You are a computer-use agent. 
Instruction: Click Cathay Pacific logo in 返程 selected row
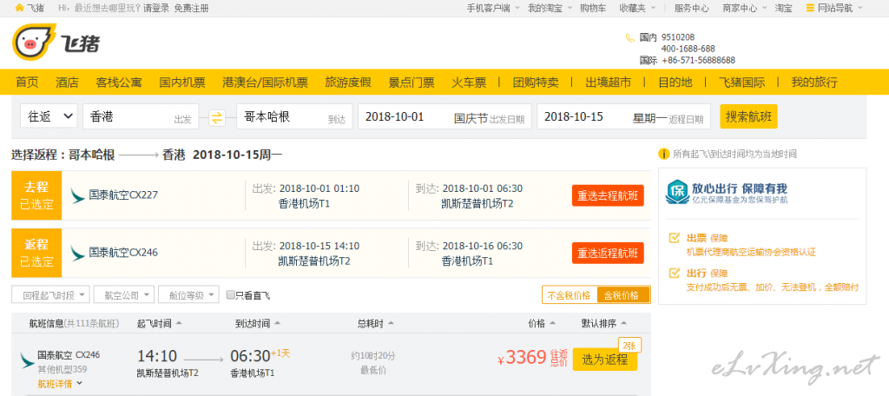tap(77, 253)
